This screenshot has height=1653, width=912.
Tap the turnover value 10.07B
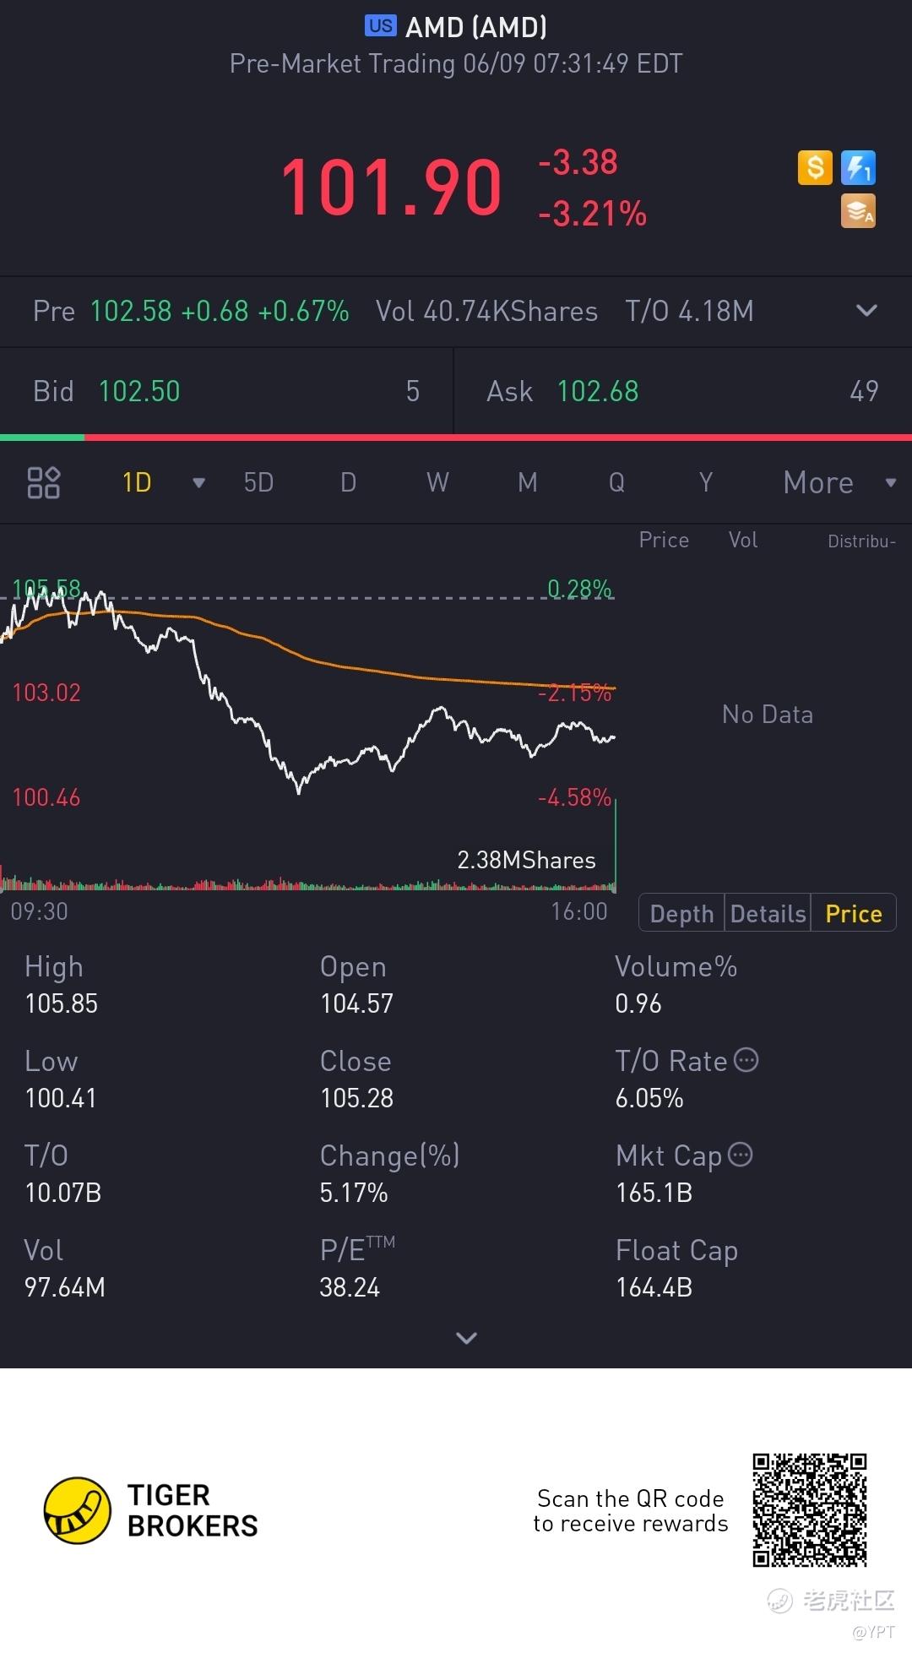click(x=63, y=1193)
